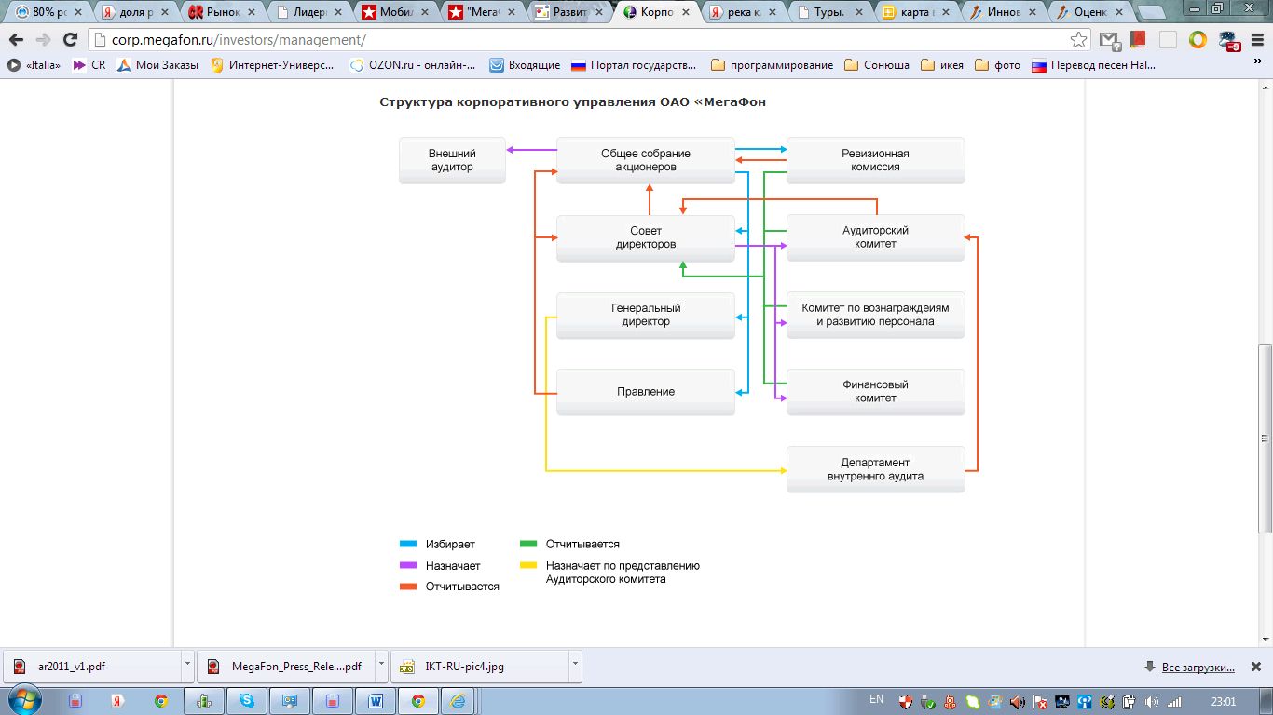Expand options arrow for IKT-RU-pic4.jpg download
Screen dimensions: 1273x715
point(575,667)
